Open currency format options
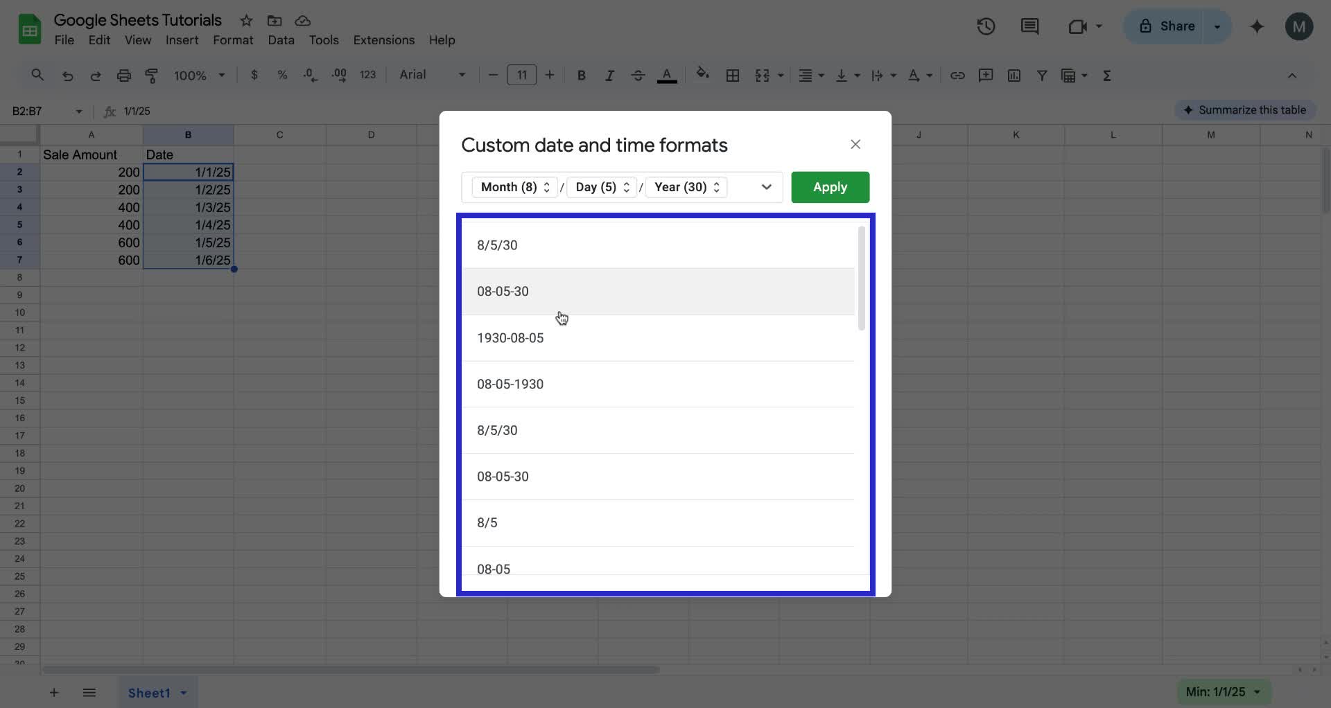The width and height of the screenshot is (1331, 708). point(254,75)
